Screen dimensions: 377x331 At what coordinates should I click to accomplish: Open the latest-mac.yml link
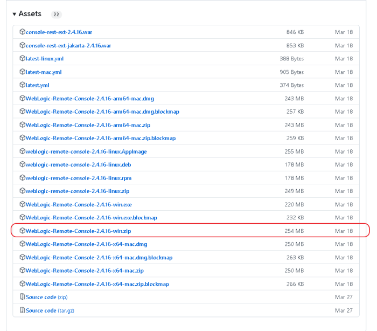coord(44,72)
